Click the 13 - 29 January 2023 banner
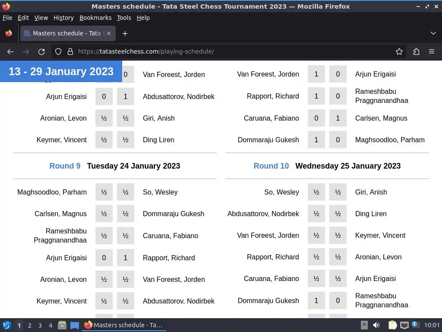 (61, 71)
